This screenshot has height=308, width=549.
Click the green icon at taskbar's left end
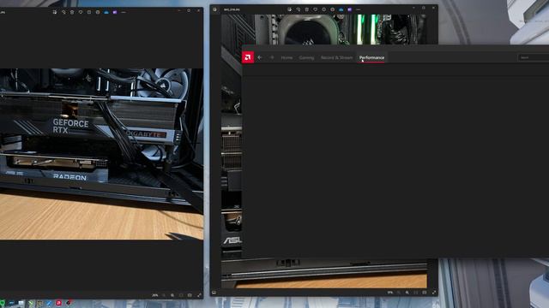[x=2, y=303]
